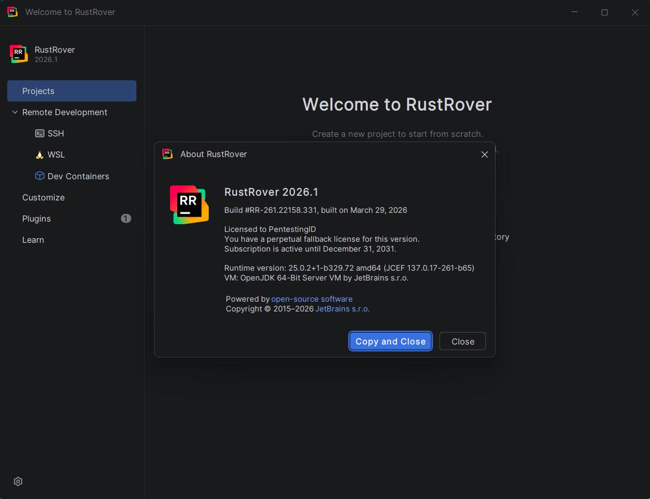Select WSL under Remote Development
Image resolution: width=650 pixels, height=499 pixels.
[x=56, y=155]
